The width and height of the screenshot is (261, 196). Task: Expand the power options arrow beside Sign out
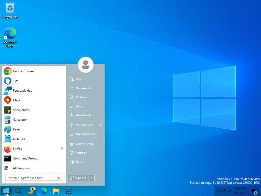click(x=92, y=178)
